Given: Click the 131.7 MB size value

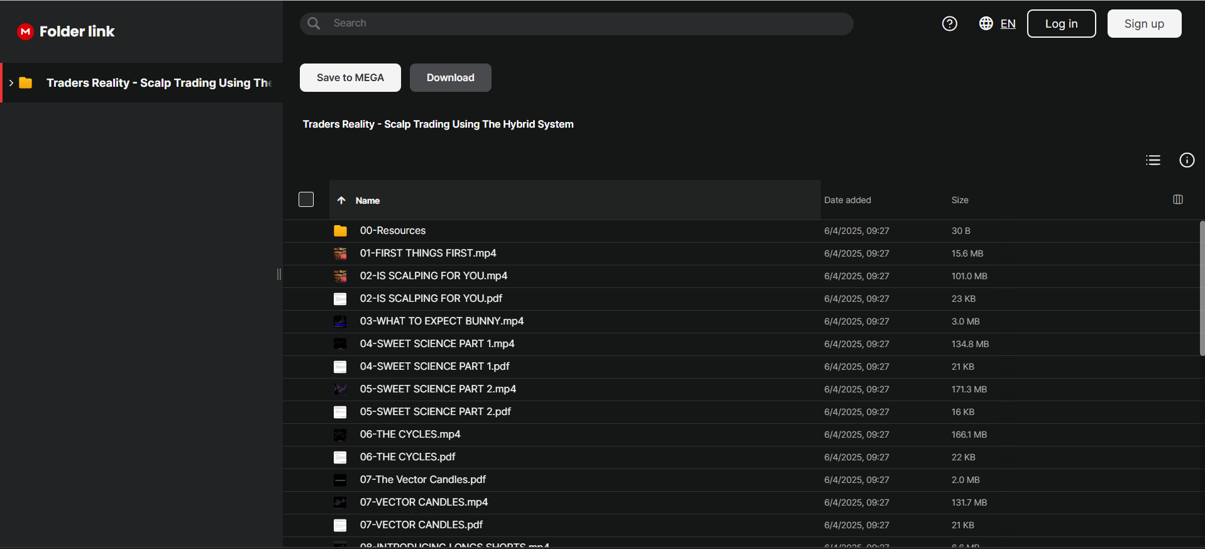Looking at the screenshot, I should [x=969, y=502].
